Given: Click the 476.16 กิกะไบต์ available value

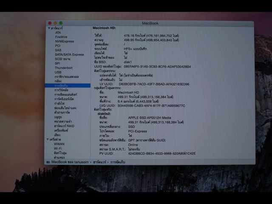Looking at the screenshot, I should (x=151, y=36).
